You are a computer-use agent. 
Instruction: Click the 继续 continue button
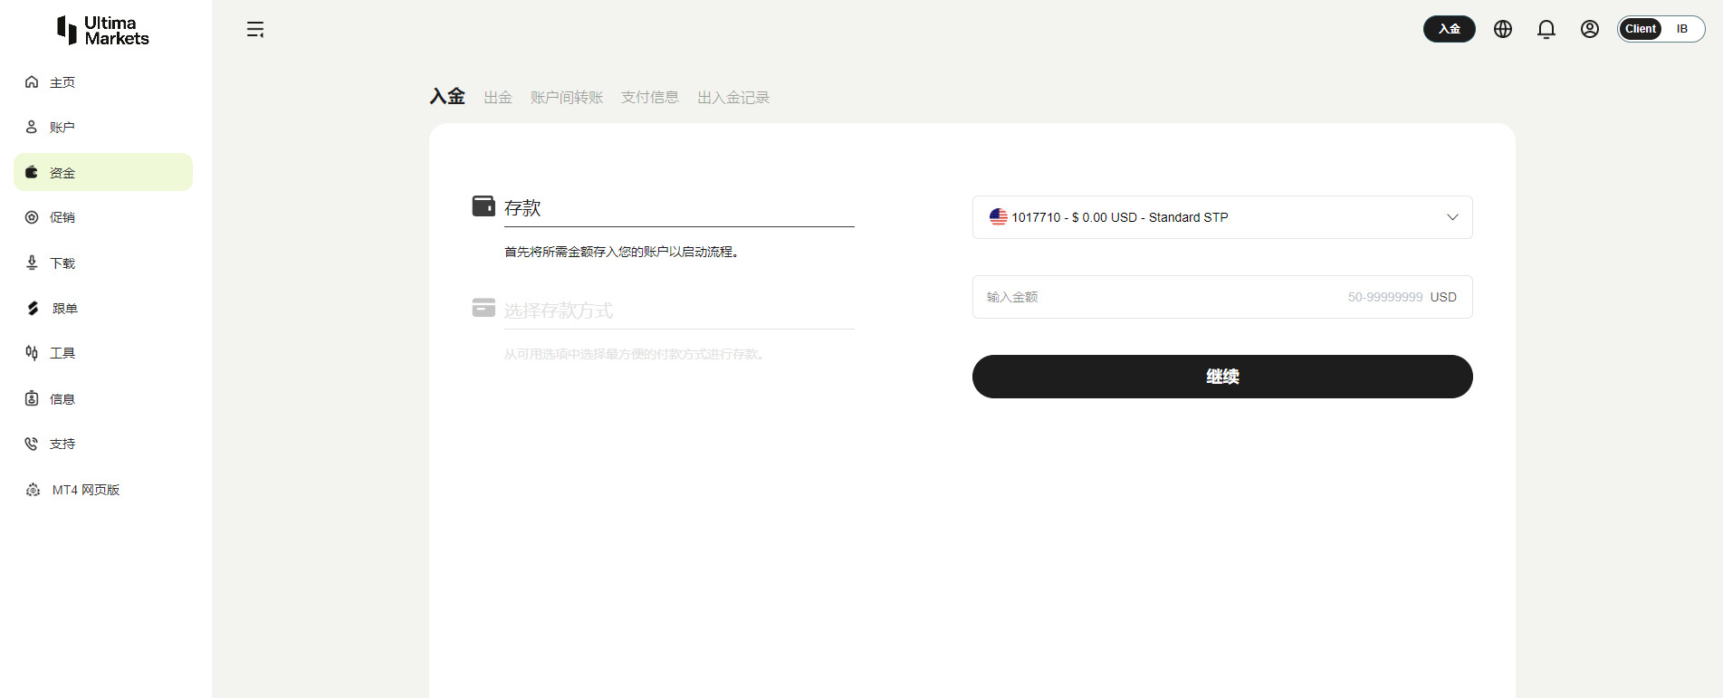(x=1222, y=377)
